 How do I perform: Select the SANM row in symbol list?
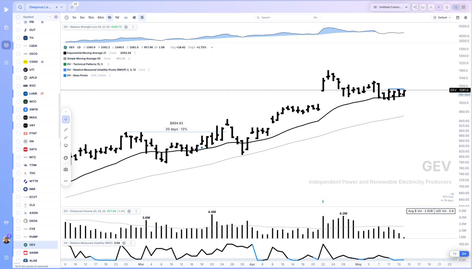(x=36, y=252)
